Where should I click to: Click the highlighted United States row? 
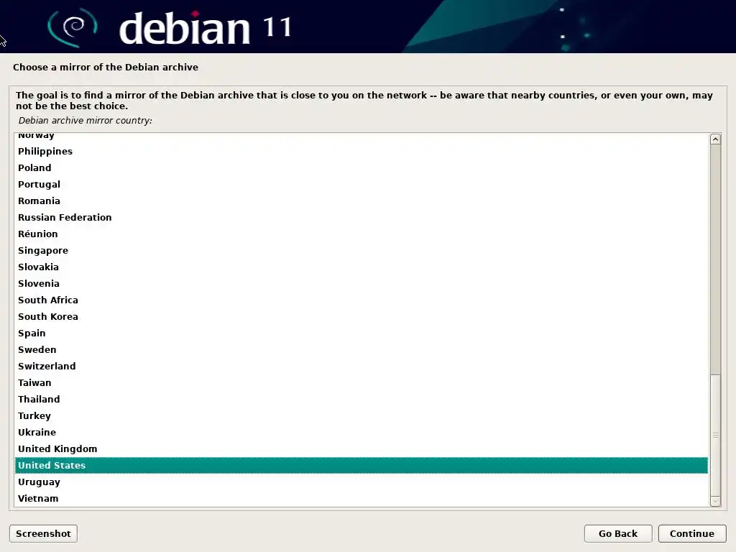click(x=361, y=465)
